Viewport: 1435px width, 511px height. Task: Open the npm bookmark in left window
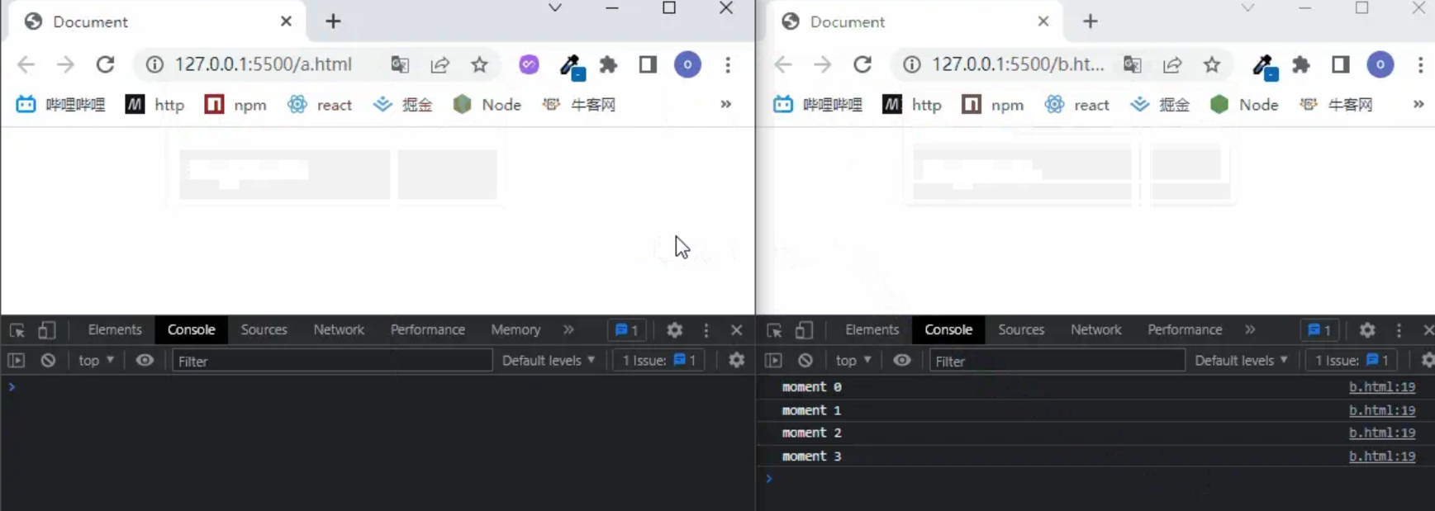point(236,105)
